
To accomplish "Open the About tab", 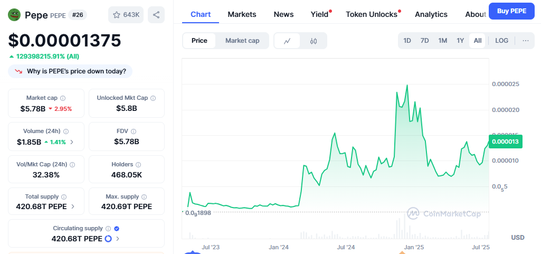I will point(476,14).
